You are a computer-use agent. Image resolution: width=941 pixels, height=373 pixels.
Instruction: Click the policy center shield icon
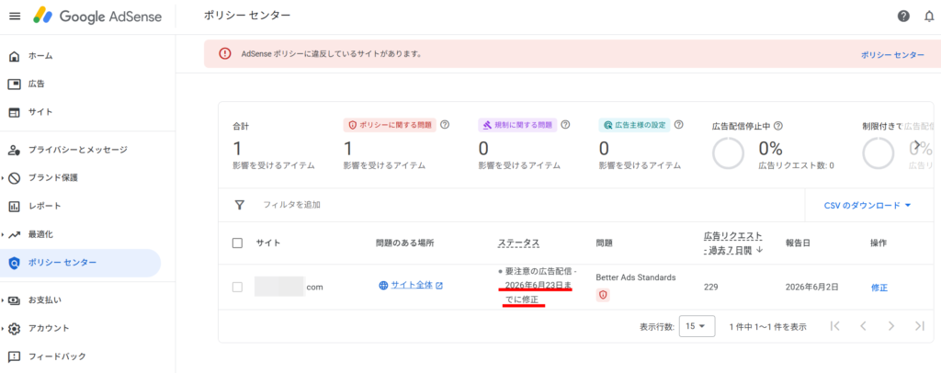click(15, 263)
